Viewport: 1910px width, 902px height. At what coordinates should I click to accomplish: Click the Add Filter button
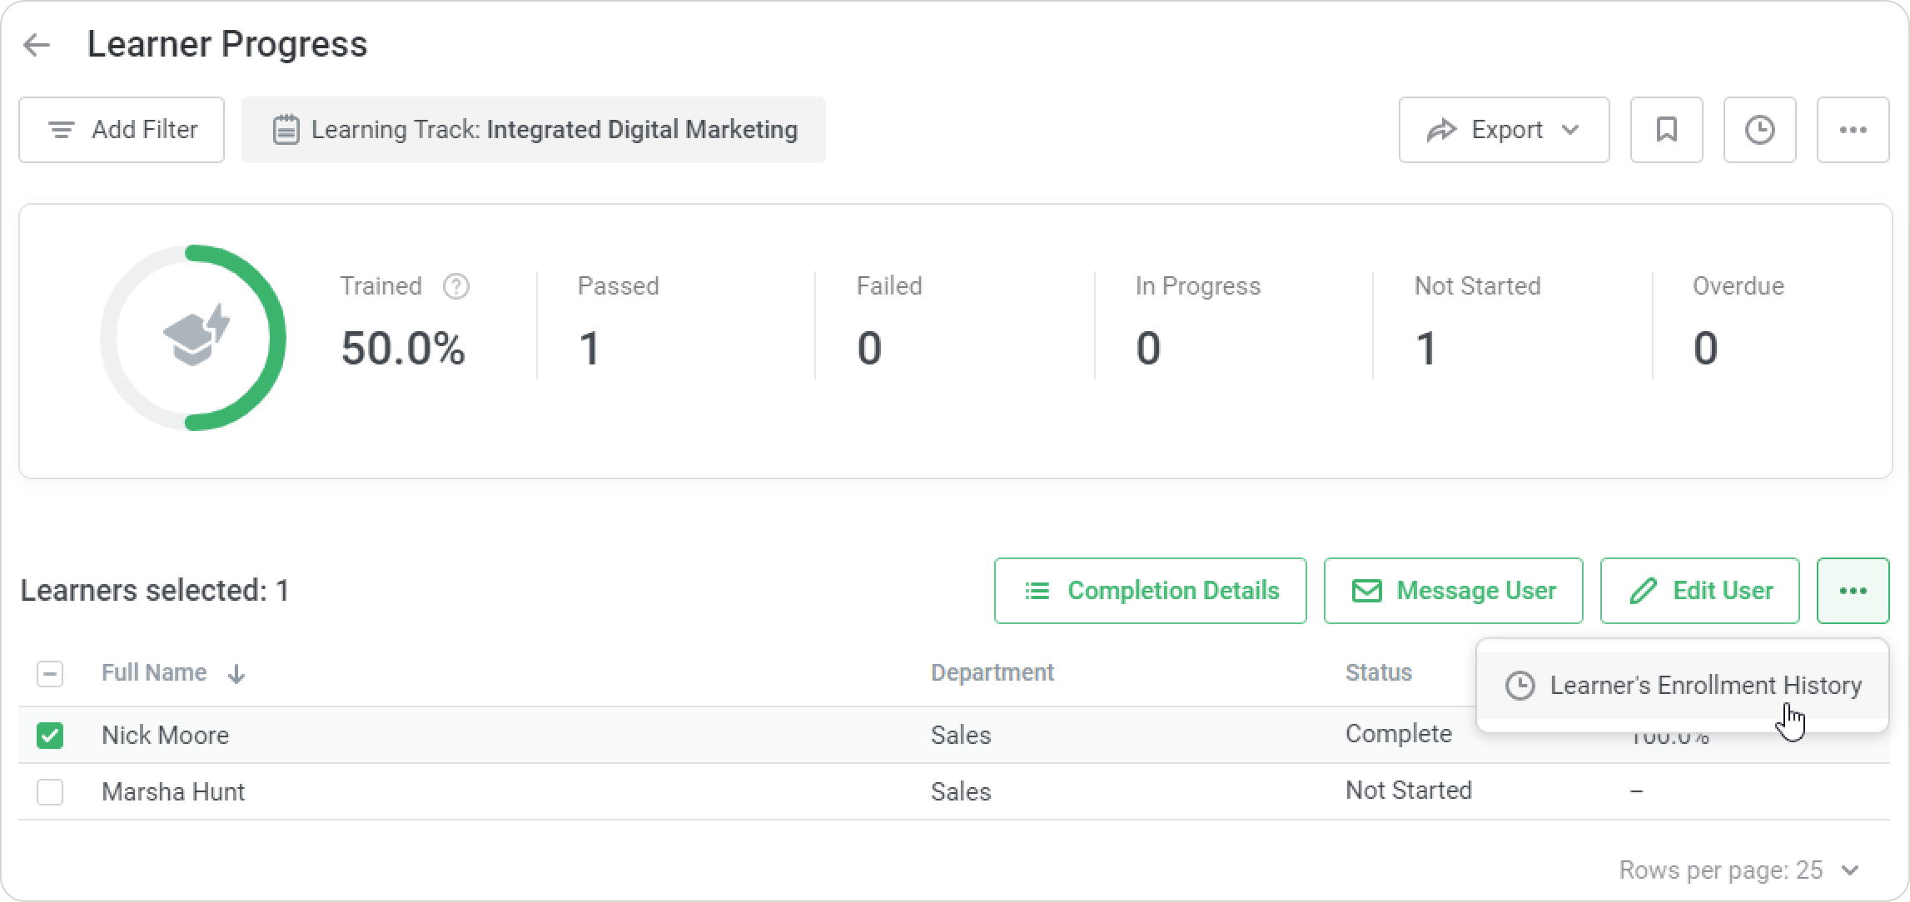coord(122,130)
